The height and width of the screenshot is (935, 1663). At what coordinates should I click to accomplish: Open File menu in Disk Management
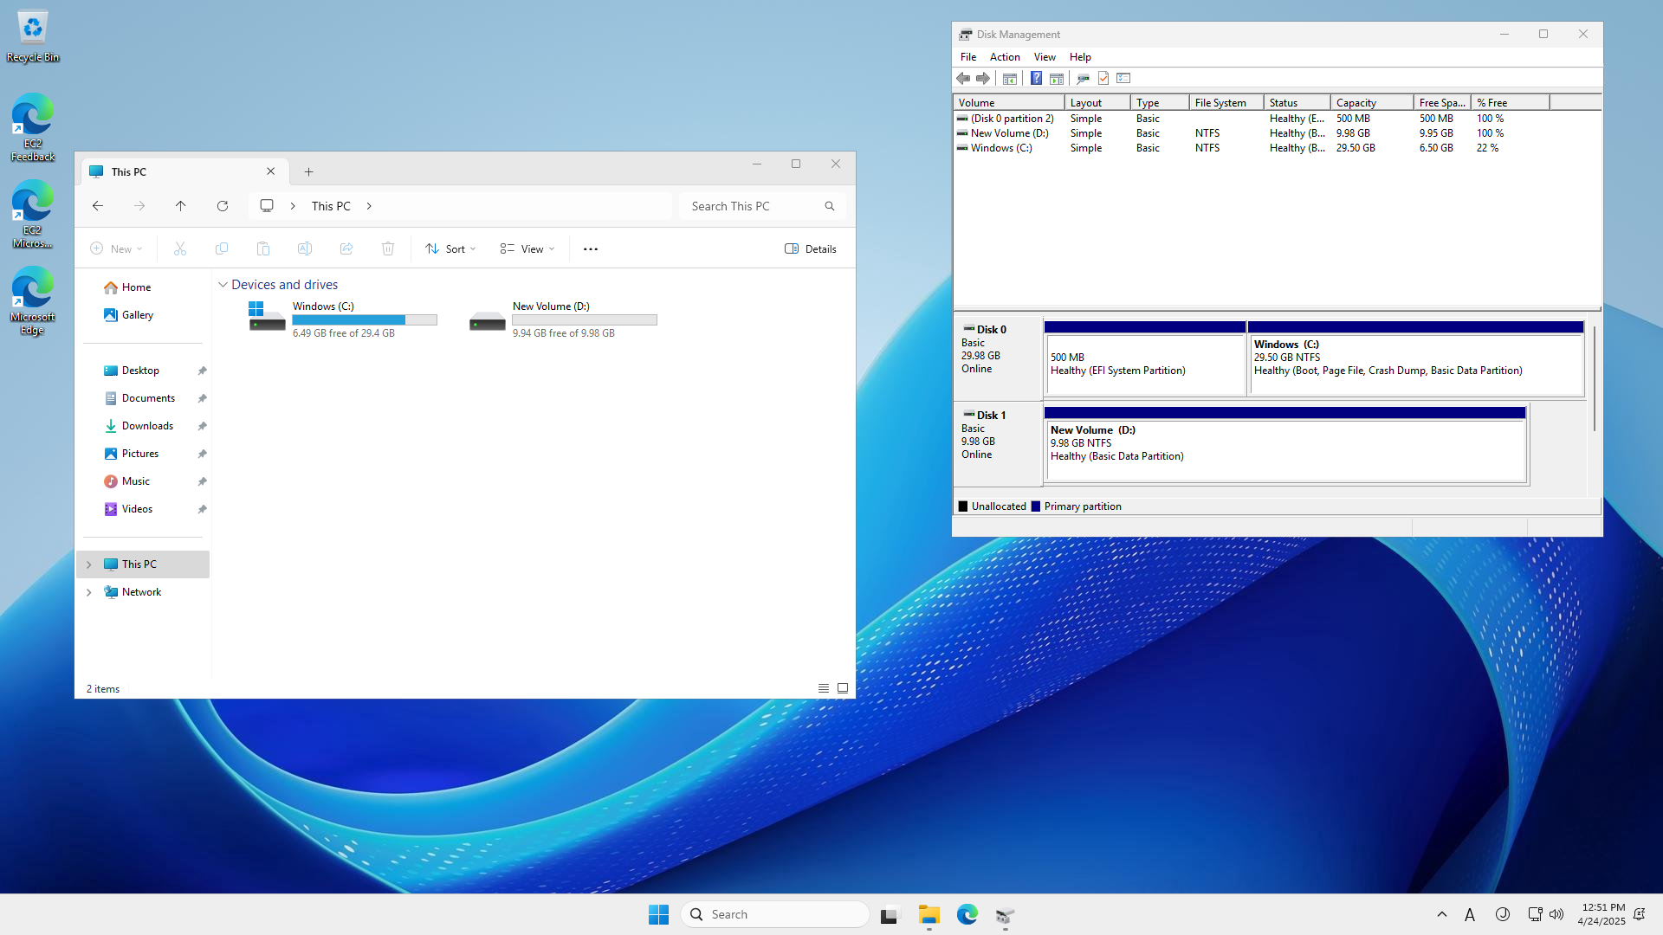[x=968, y=57]
